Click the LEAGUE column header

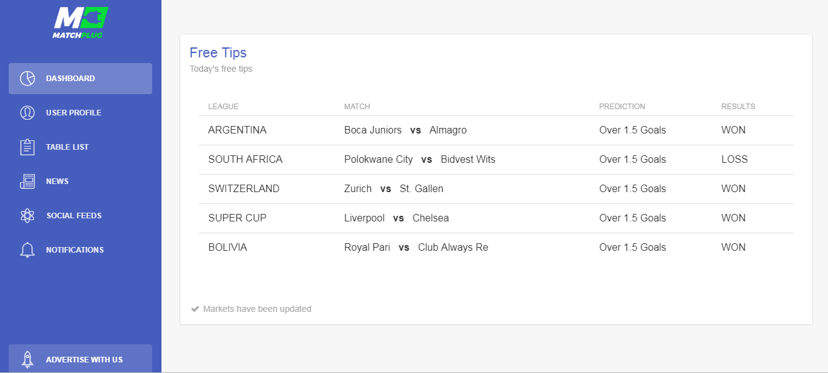223,107
